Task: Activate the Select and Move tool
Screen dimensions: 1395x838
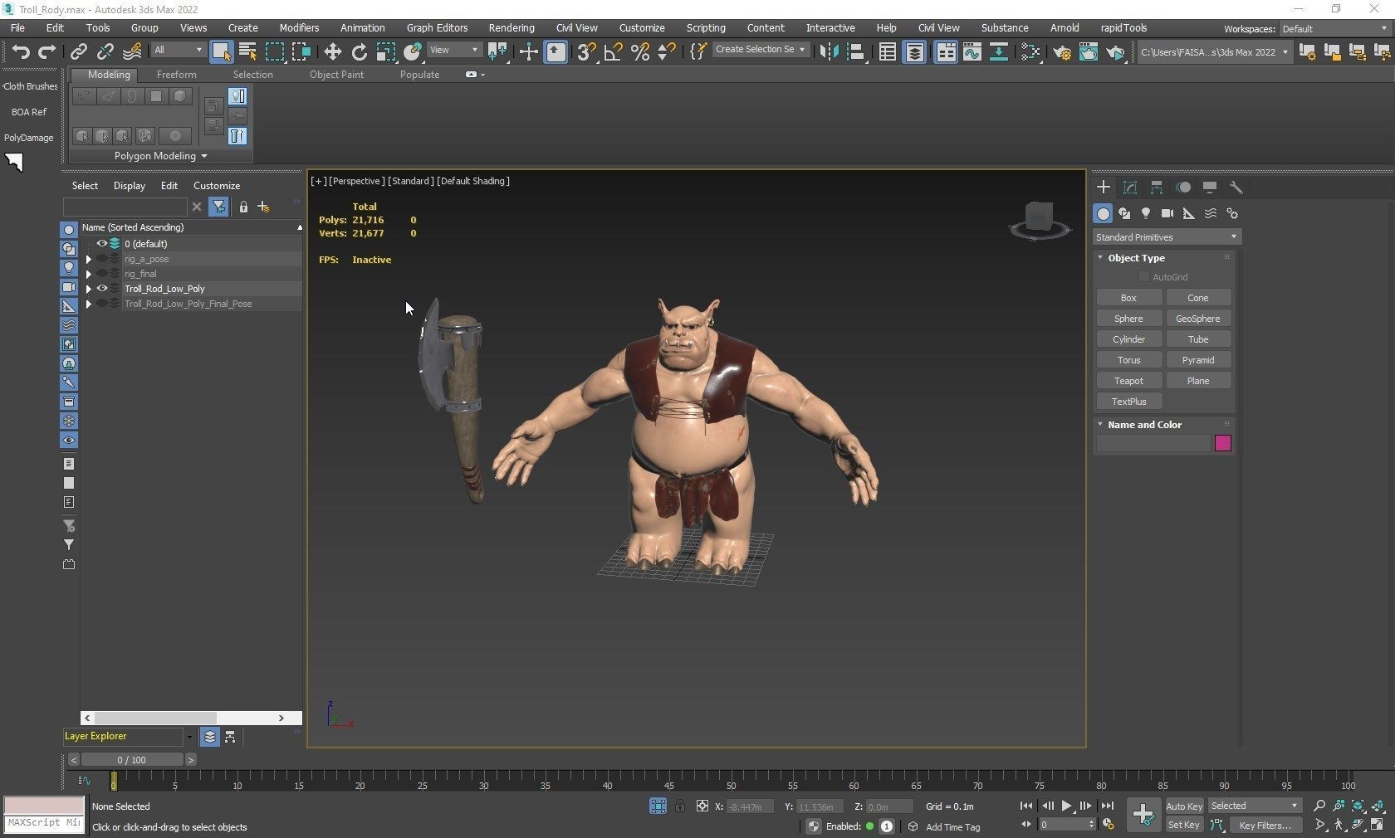Action: (332, 52)
